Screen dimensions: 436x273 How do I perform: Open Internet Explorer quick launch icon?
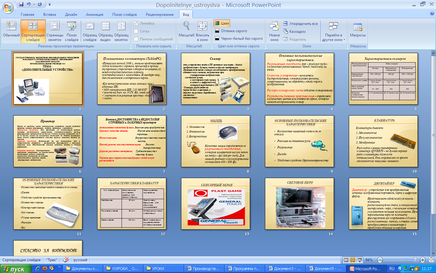38,268
